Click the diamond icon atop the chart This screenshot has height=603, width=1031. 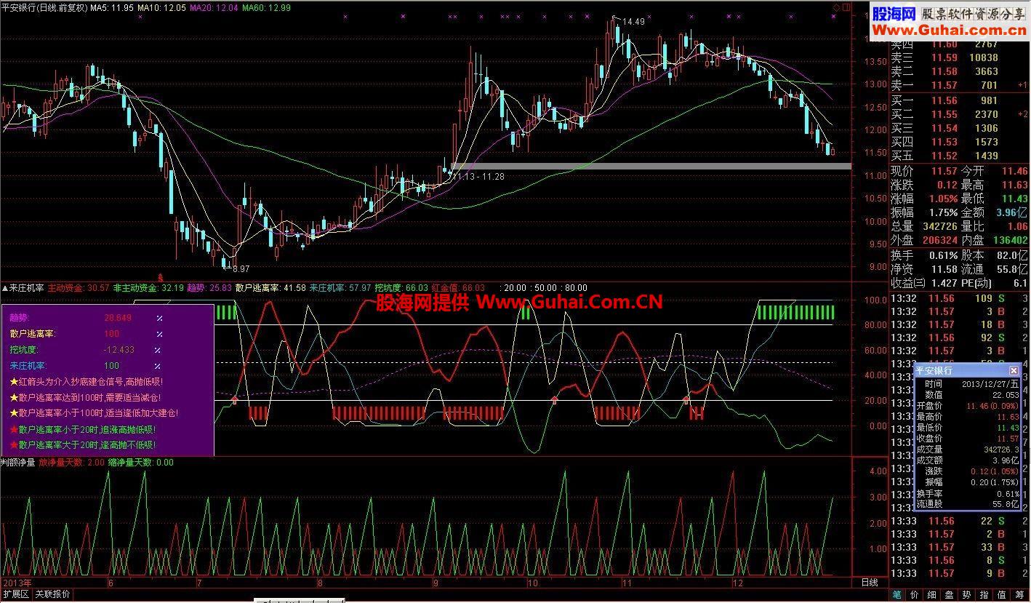[837, 7]
